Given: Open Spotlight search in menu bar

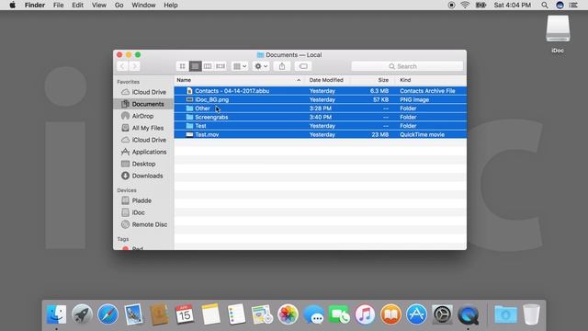Looking at the screenshot, I should click(x=545, y=5).
